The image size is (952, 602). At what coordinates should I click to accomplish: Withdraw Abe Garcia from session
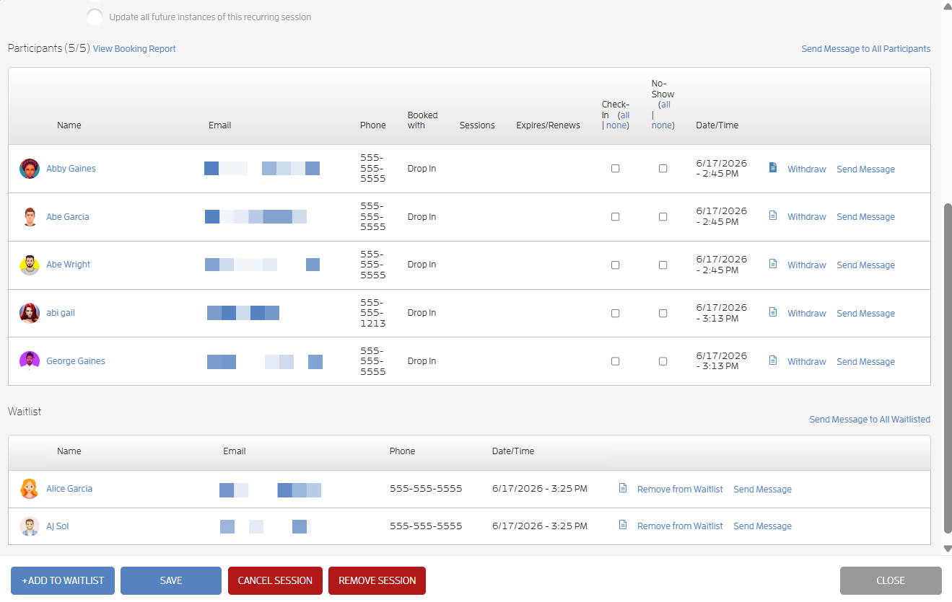click(807, 217)
